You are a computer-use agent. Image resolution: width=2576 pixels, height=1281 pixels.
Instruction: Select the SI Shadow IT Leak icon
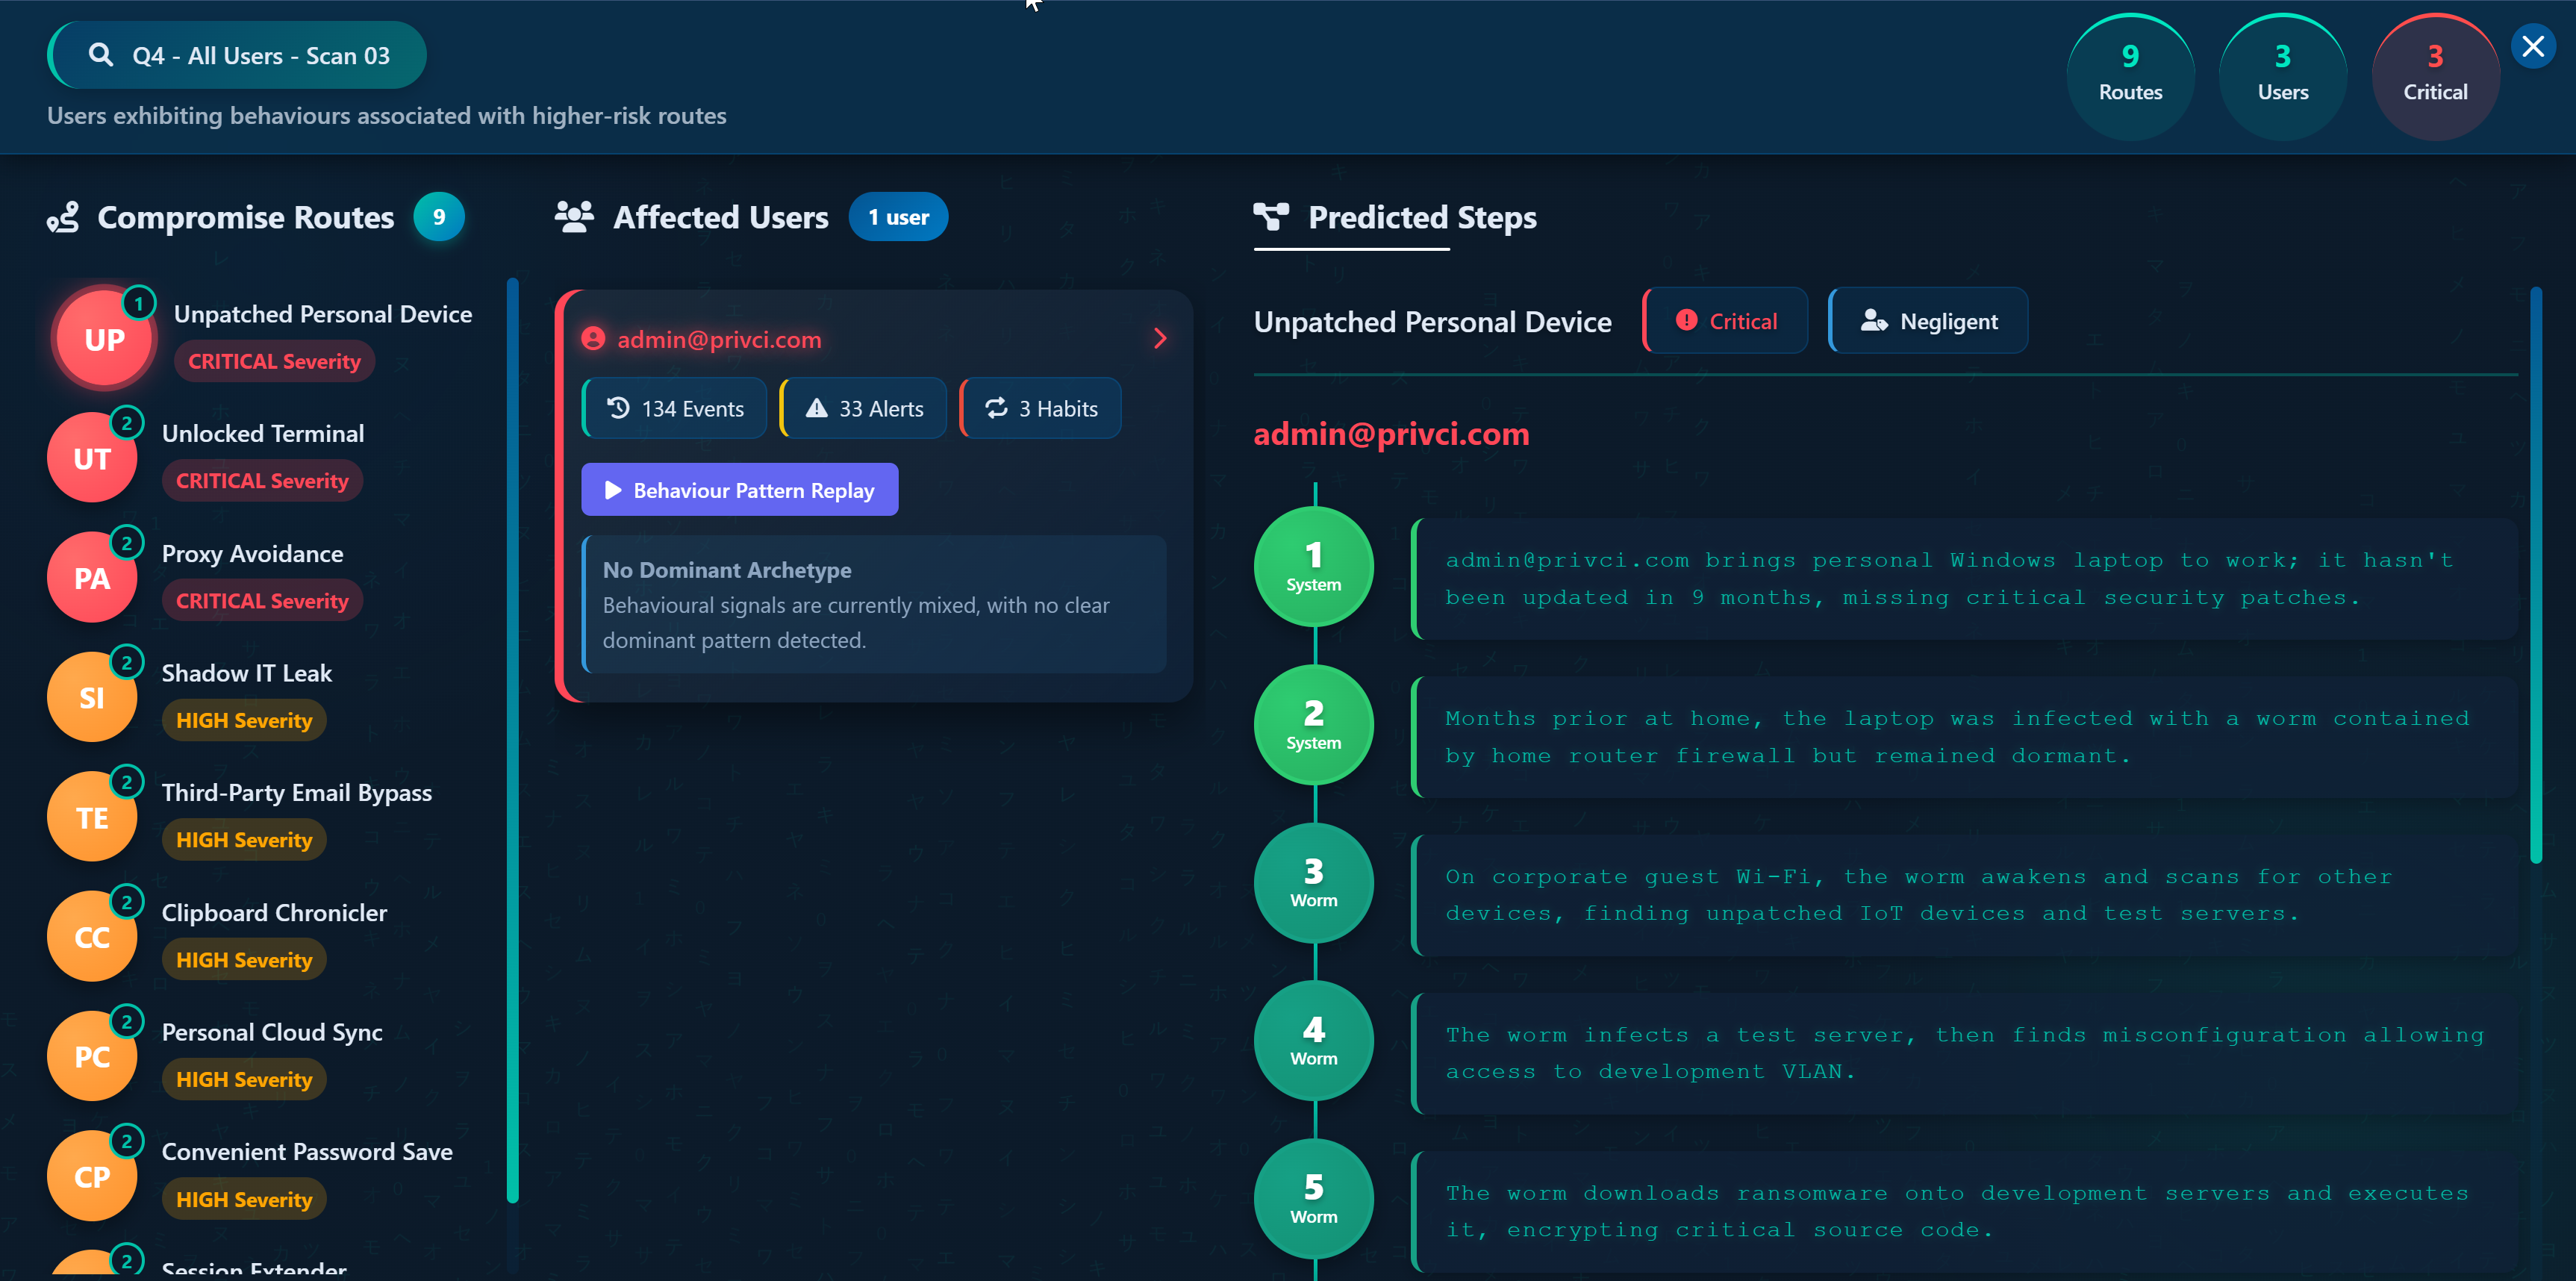point(92,697)
